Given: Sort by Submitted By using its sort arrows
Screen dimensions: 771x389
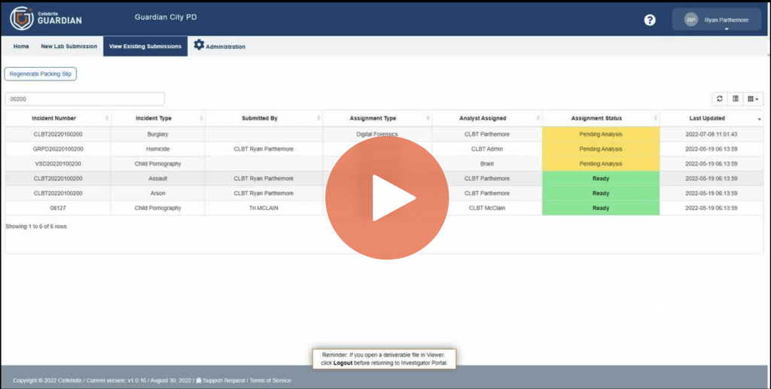Looking at the screenshot, I should tap(318, 118).
